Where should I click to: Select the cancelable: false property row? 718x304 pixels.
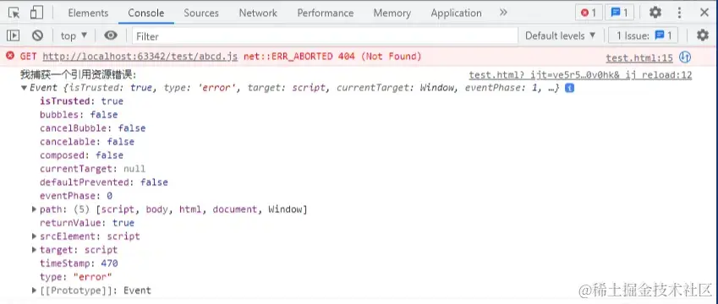[87, 142]
